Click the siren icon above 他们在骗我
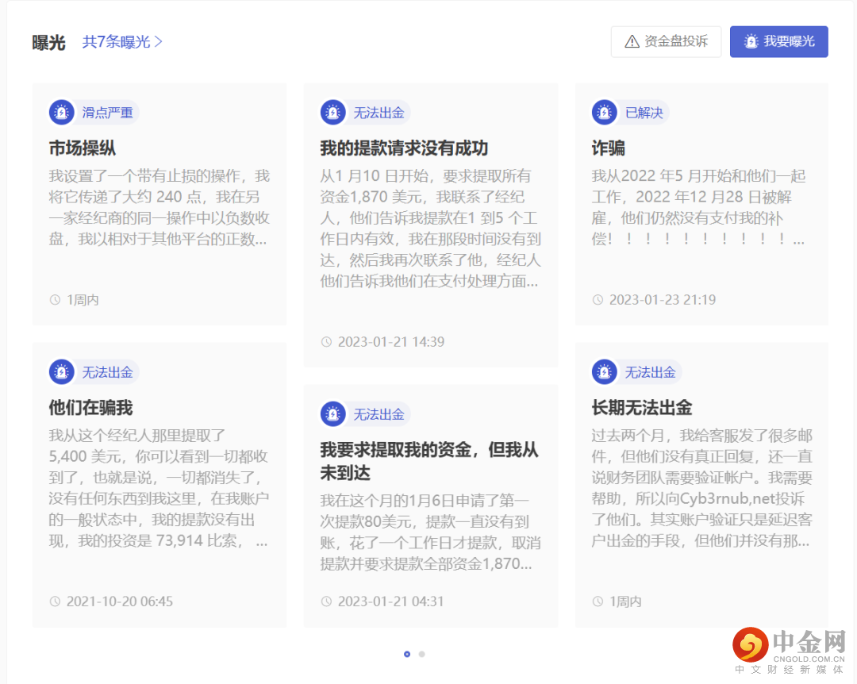The width and height of the screenshot is (857, 684). tap(62, 372)
